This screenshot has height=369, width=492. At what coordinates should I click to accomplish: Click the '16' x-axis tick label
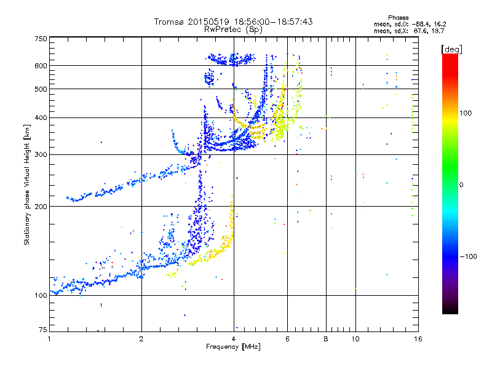418,339
